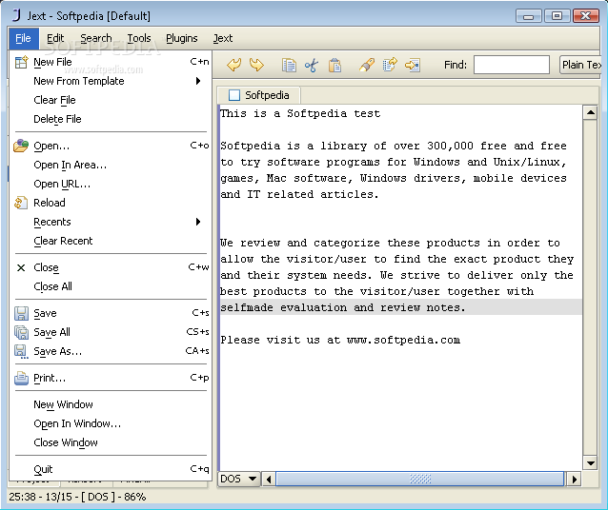Click the line 'This is a Softpedia test'
This screenshot has width=608, height=510.
(300, 113)
